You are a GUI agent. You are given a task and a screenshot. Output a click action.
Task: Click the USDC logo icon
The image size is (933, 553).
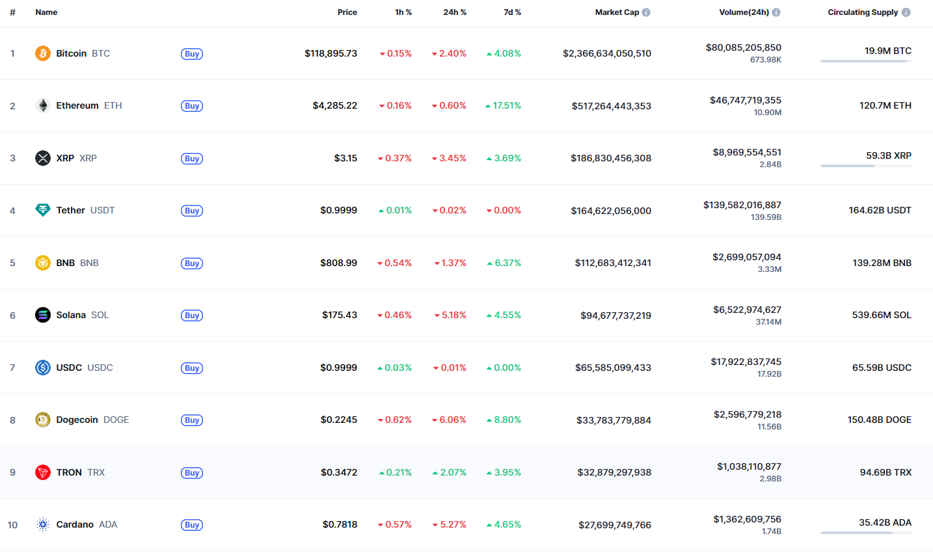click(x=43, y=368)
